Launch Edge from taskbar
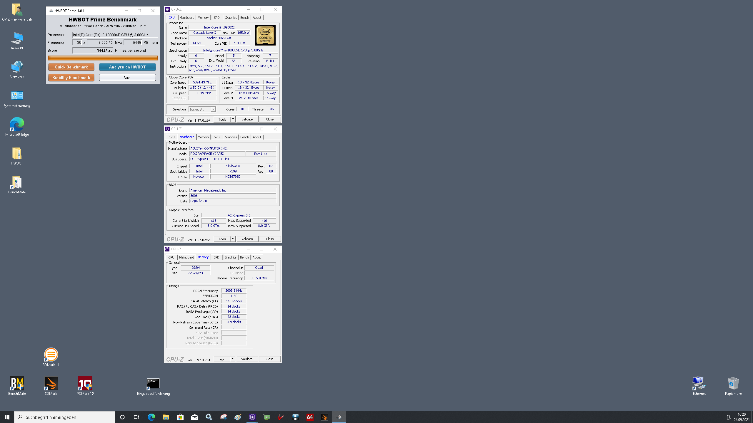The image size is (753, 423). [x=151, y=417]
